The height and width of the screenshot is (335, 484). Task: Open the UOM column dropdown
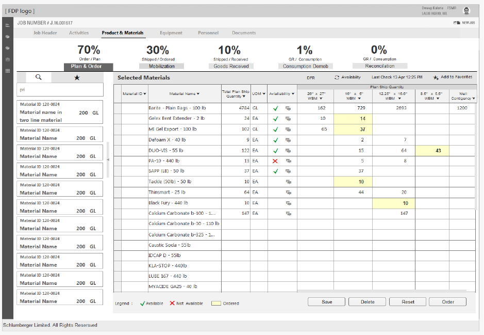264,94
